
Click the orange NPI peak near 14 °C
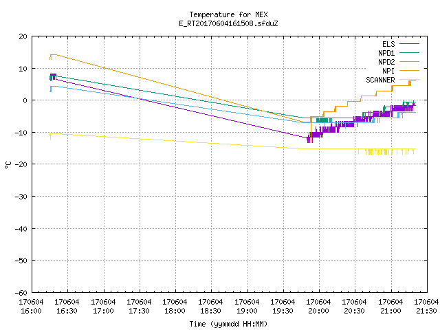coord(54,55)
